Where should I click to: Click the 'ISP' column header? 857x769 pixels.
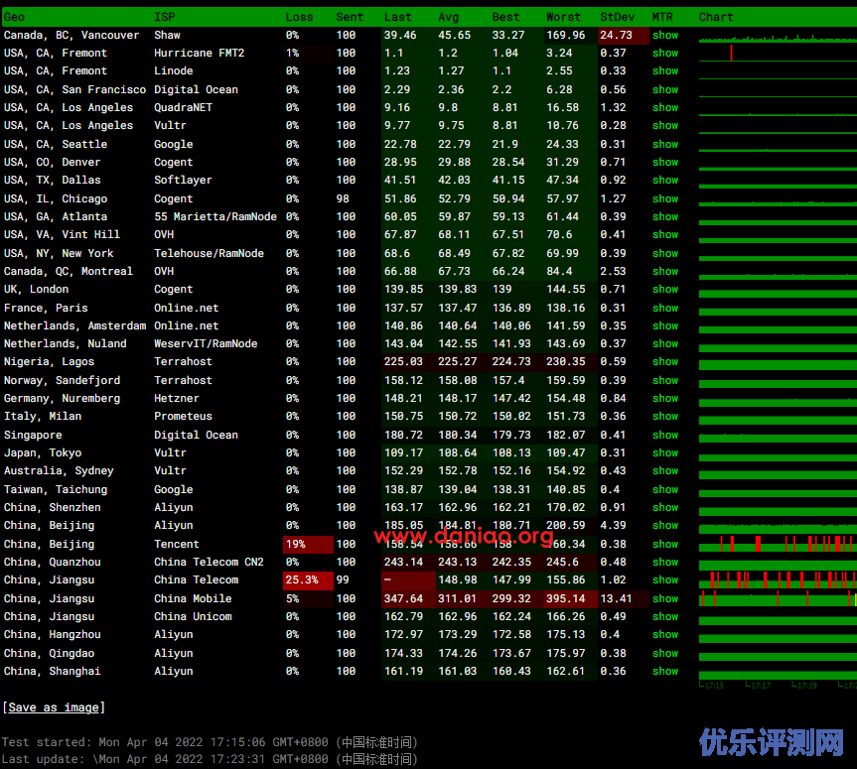165,17
